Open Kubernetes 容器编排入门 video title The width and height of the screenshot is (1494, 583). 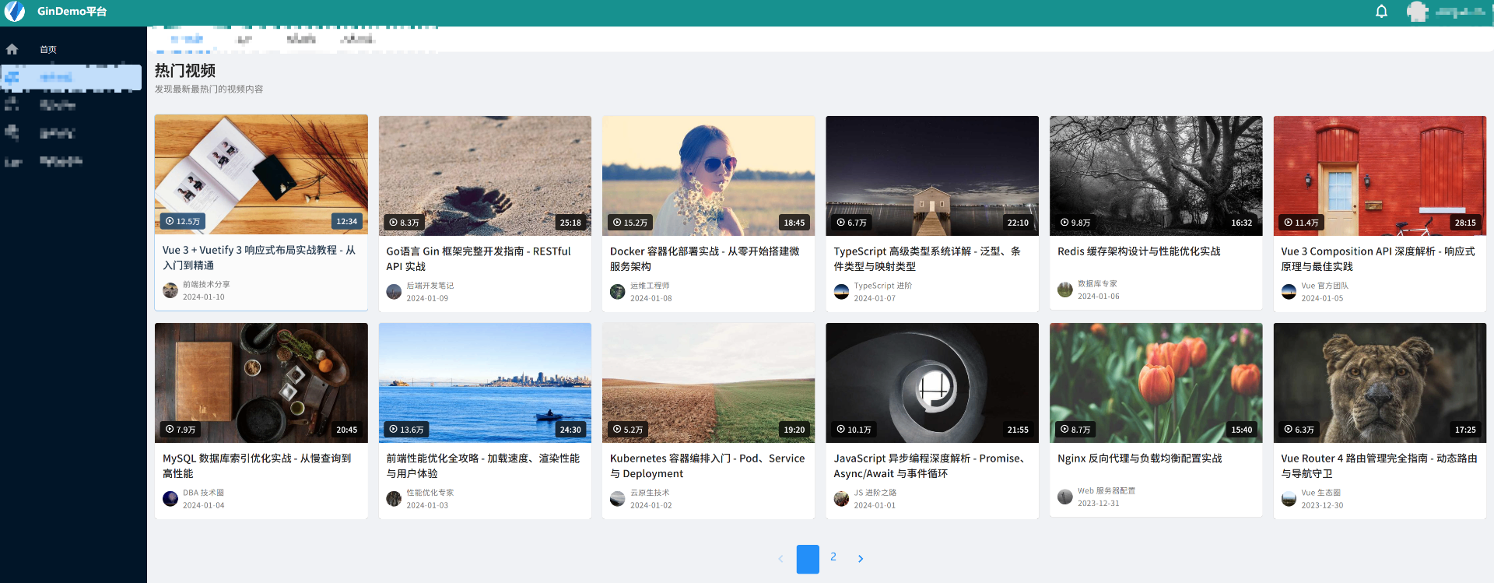click(707, 465)
